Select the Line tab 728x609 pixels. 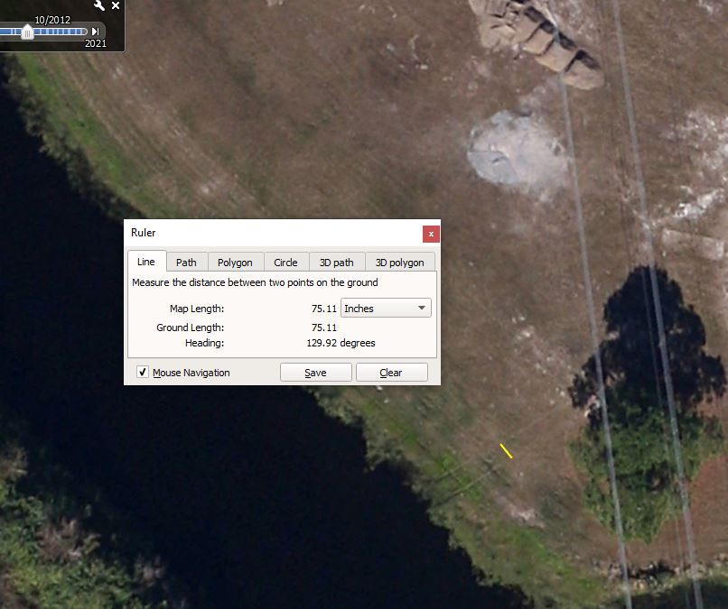(145, 262)
